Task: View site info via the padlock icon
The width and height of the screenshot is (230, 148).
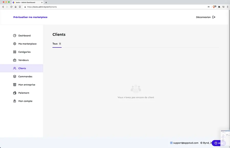Action: pos(25,7)
